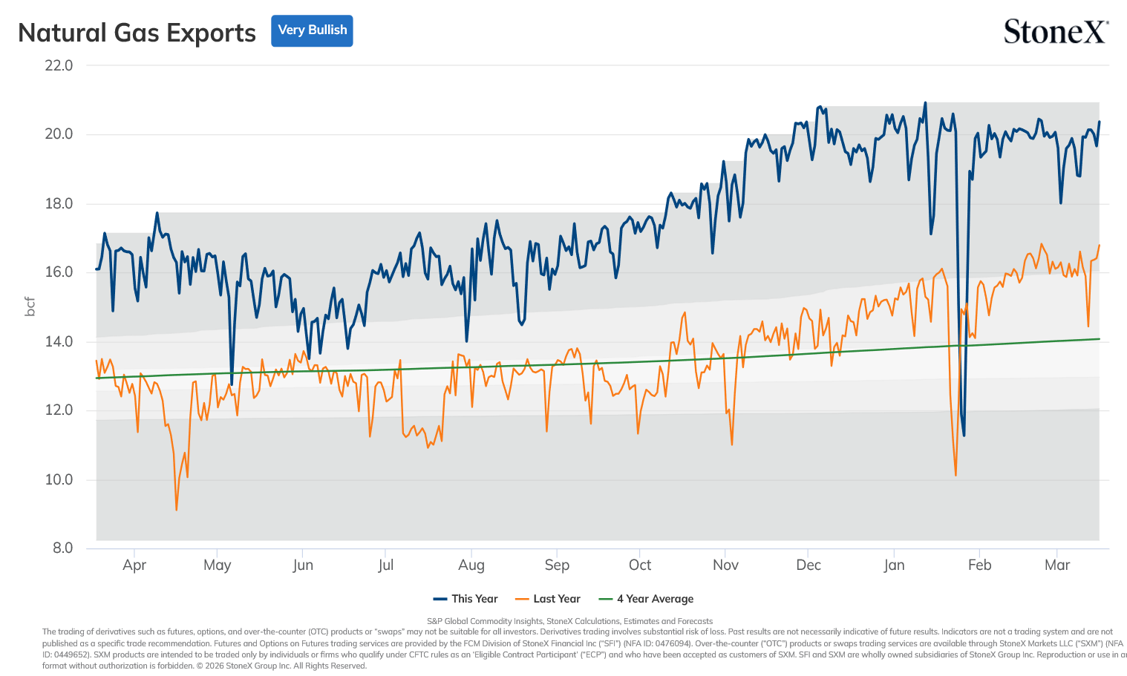Click the 14.0 y-axis tick label
This screenshot has height=676, width=1127.
coord(59,341)
